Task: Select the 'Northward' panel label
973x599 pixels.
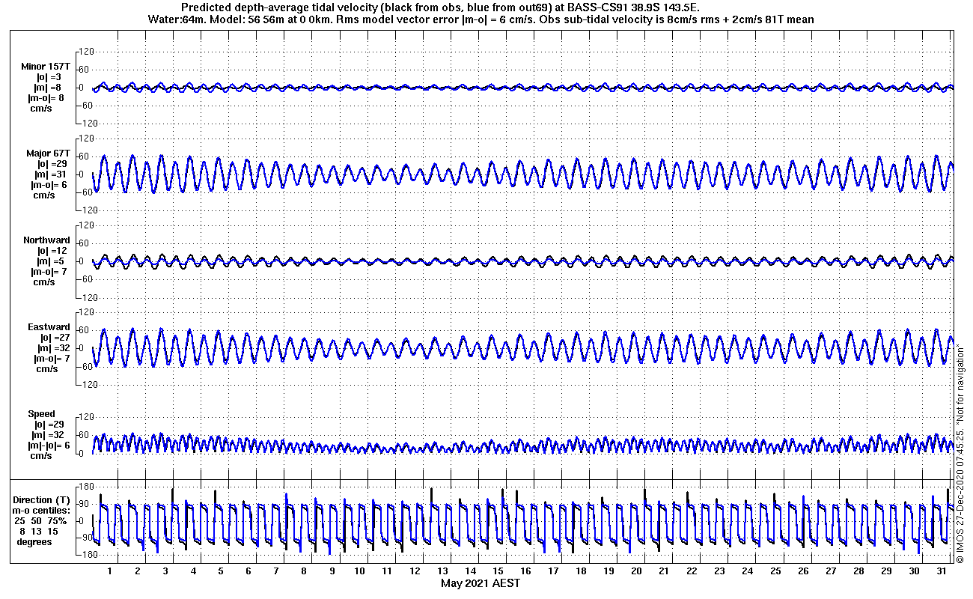Action: click(x=47, y=240)
